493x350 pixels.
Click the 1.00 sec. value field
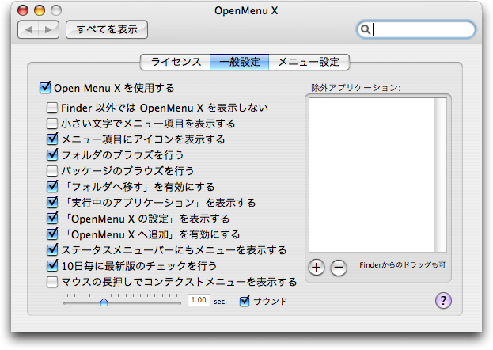[199, 300]
